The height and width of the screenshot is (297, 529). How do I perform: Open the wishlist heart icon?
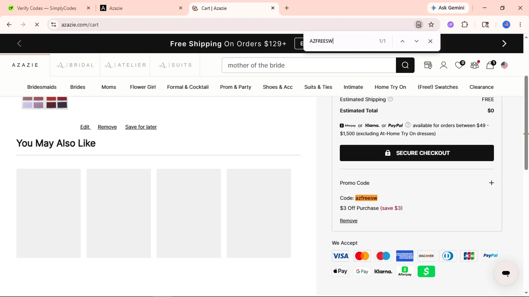tap(459, 65)
